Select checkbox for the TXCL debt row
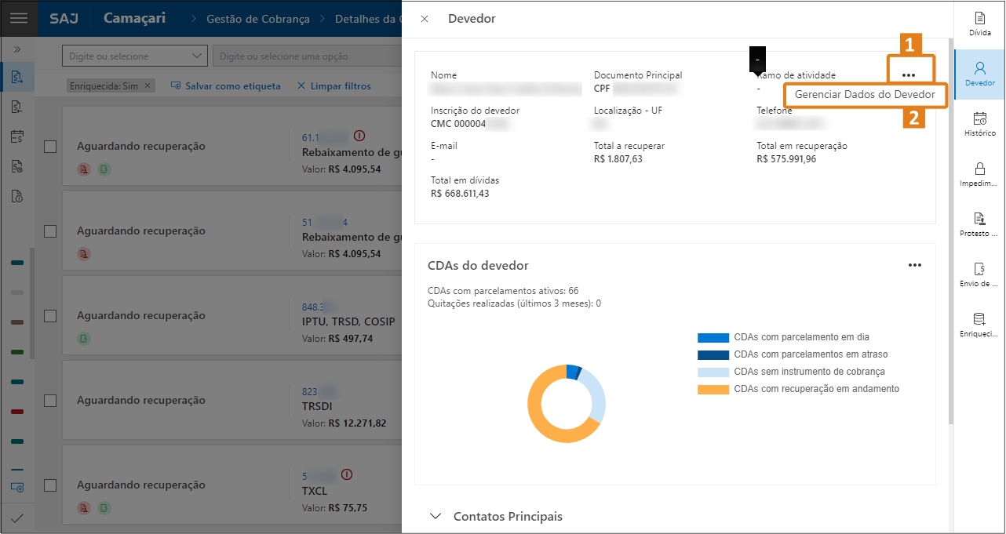This screenshot has width=1006, height=534. pos(50,485)
